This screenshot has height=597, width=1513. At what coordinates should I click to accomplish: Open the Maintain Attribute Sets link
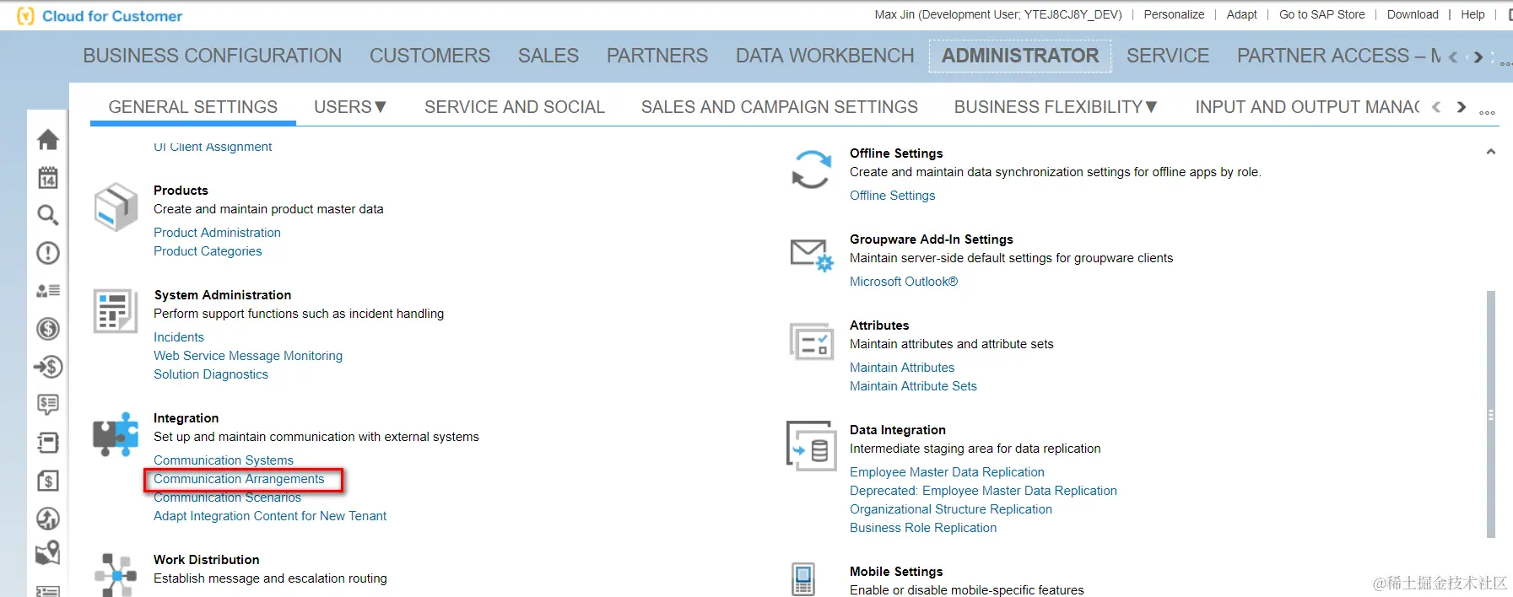point(913,386)
